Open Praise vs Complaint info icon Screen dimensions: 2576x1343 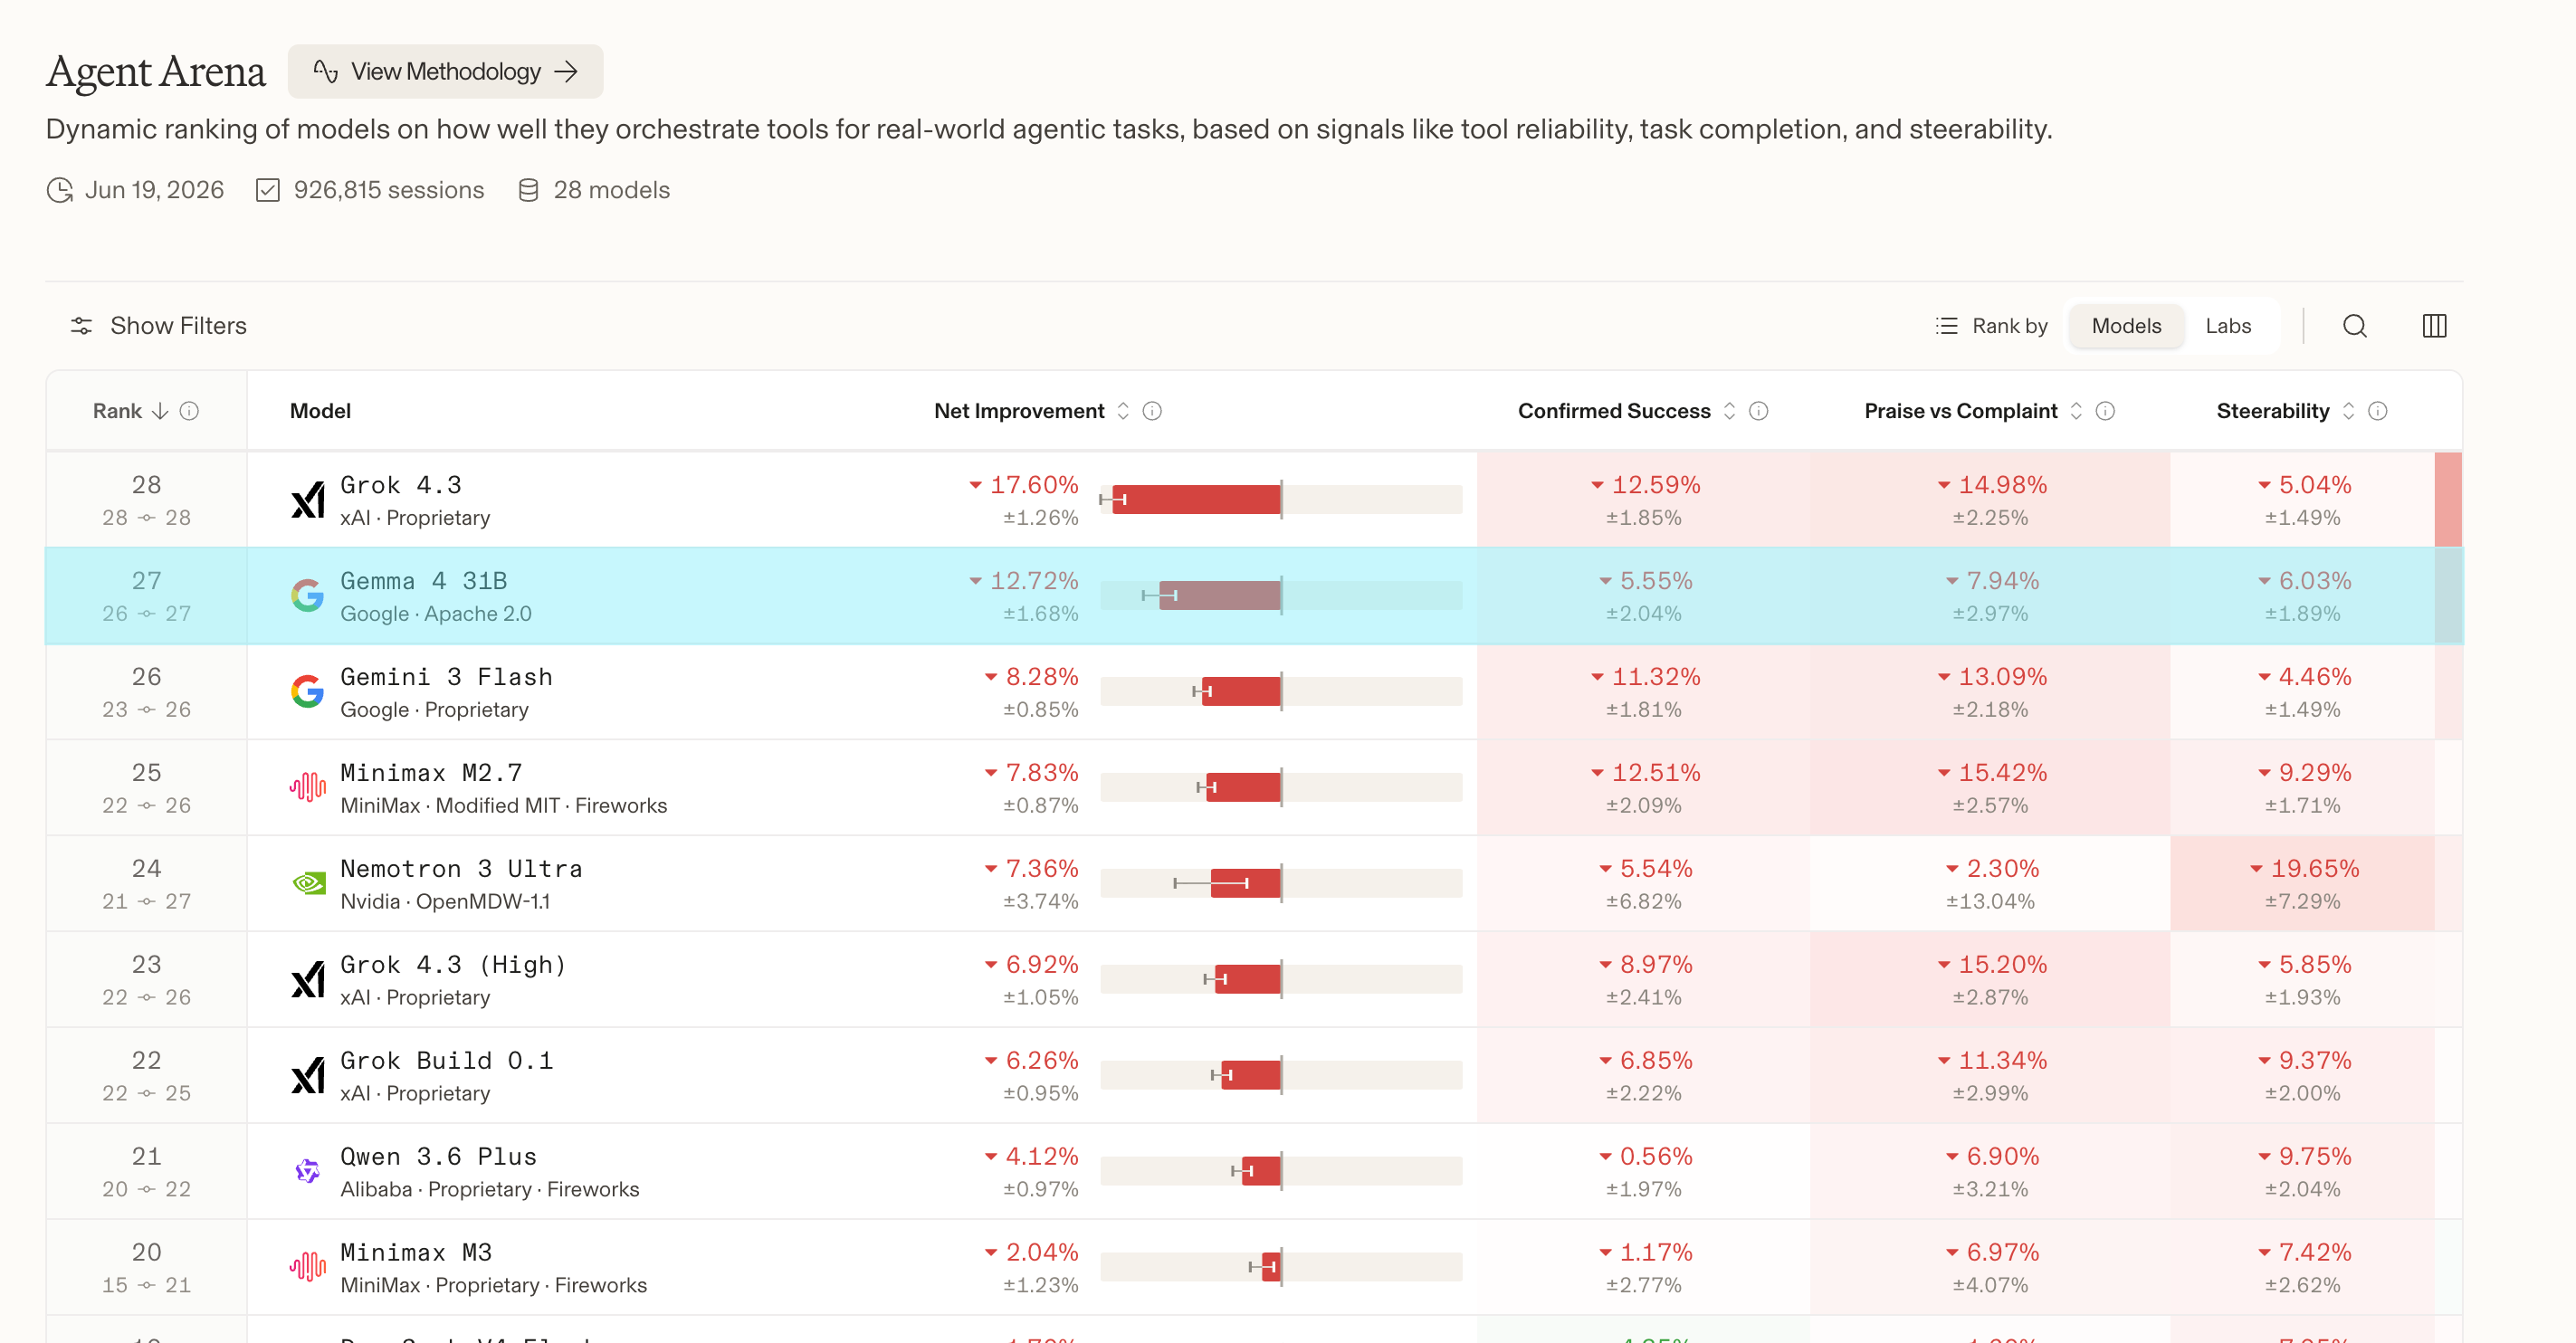click(x=2105, y=411)
